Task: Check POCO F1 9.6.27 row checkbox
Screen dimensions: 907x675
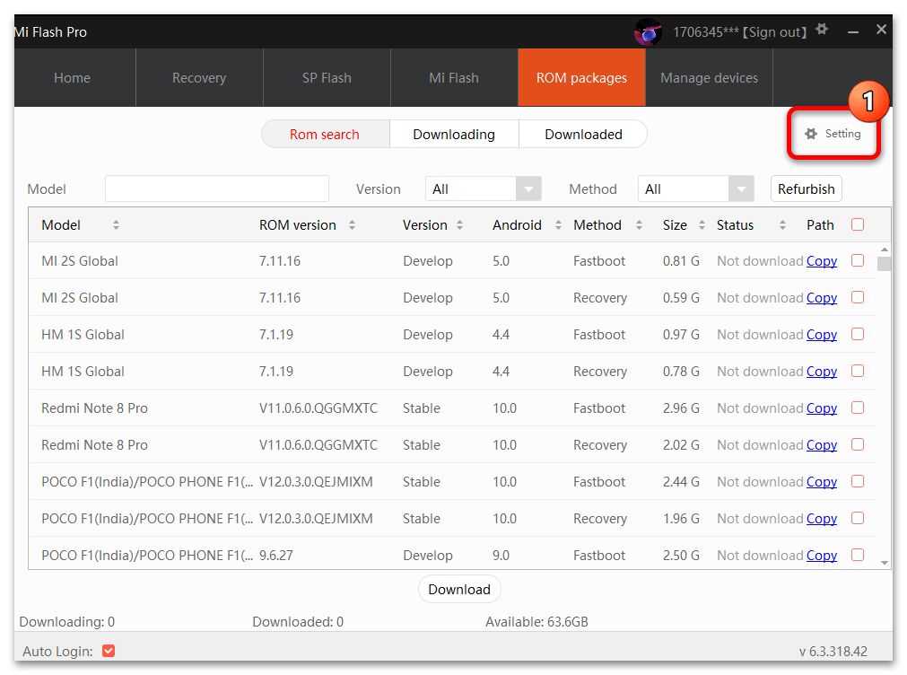Action: coord(858,555)
